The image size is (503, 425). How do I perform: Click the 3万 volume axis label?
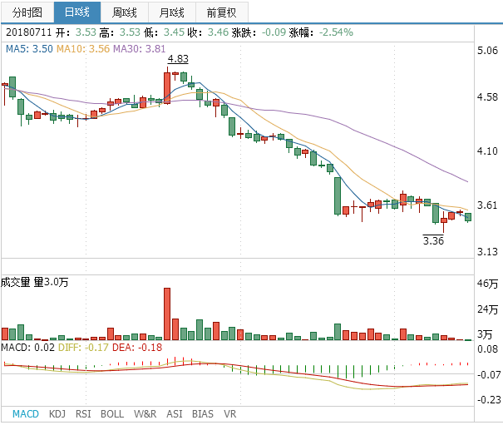(485, 334)
